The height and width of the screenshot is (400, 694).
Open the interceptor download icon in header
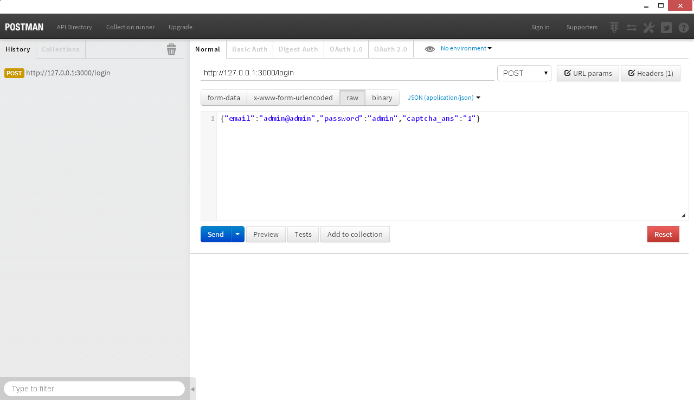coord(614,27)
